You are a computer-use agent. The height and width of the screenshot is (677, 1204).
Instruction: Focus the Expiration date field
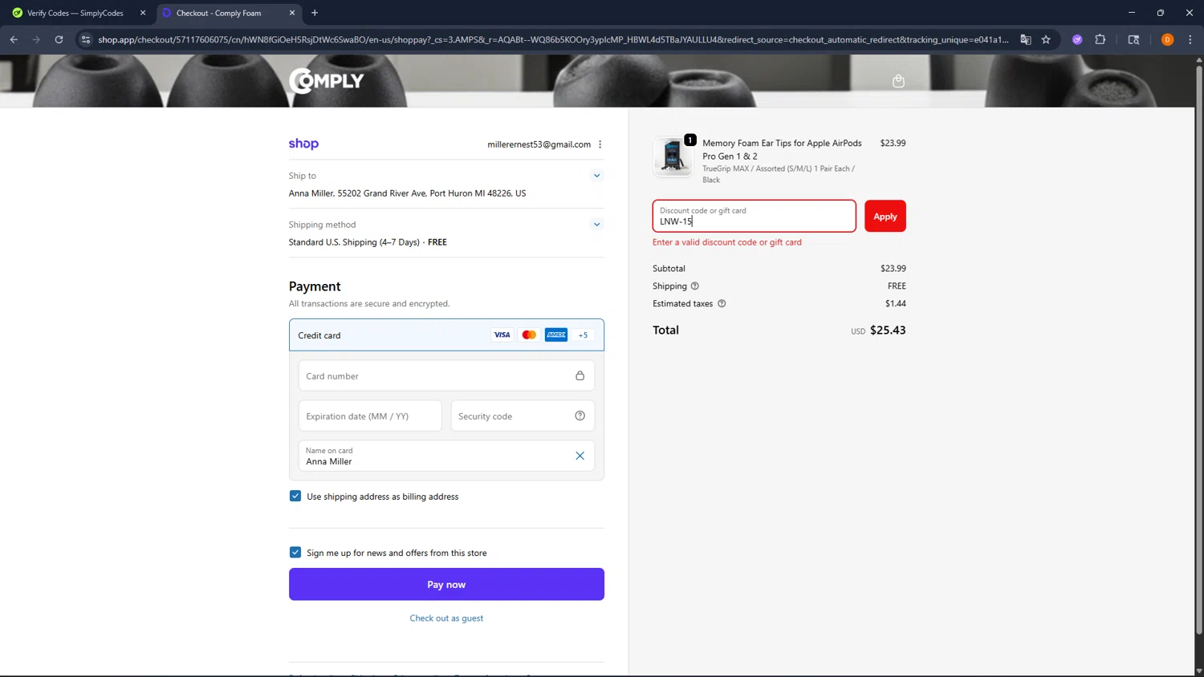370,416
